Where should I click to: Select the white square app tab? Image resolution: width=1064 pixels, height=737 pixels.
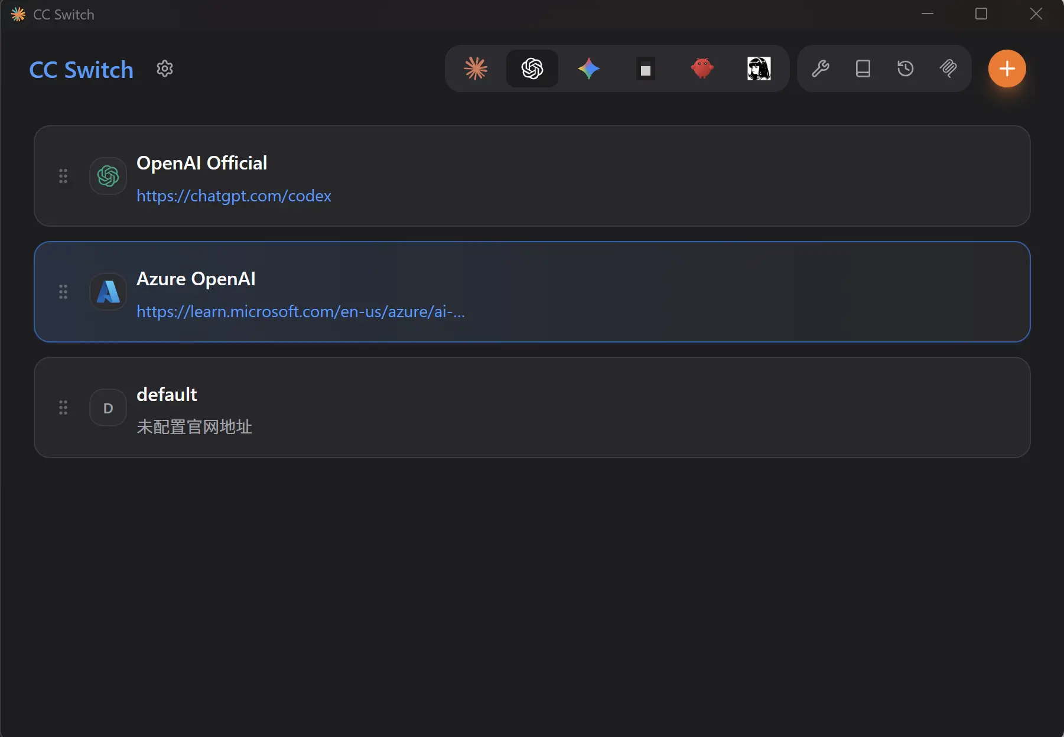point(646,69)
